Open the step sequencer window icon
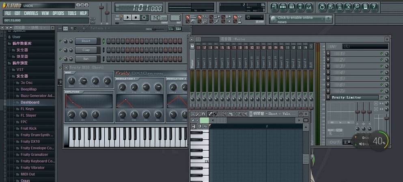Image resolution: width=403 pixels, height=182 pixels. (x=283, y=7)
